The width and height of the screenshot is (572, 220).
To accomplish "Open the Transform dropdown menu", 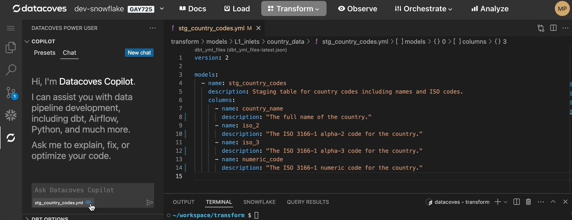I will pos(294,8).
